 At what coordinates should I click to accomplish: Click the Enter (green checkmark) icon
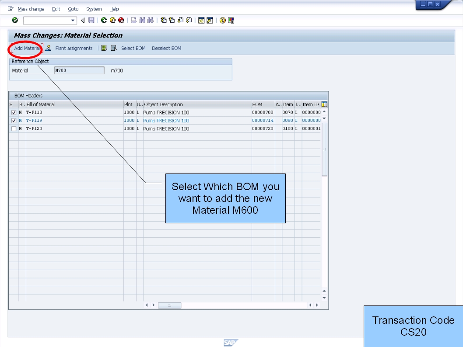[x=14, y=20]
